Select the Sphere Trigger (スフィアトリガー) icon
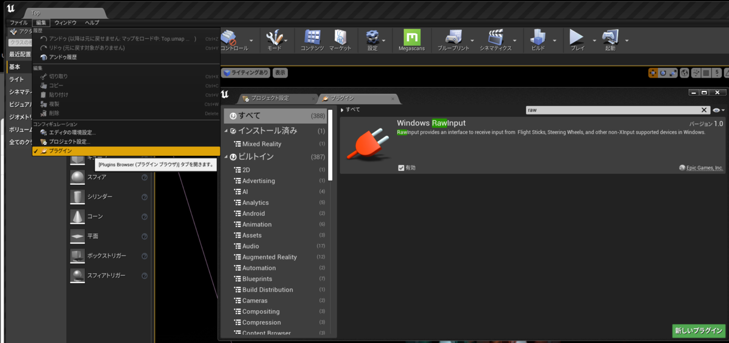 pos(77,275)
